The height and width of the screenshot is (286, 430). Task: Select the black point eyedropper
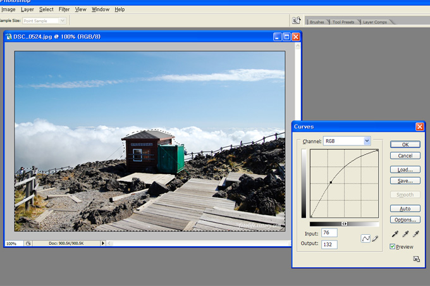395,234
